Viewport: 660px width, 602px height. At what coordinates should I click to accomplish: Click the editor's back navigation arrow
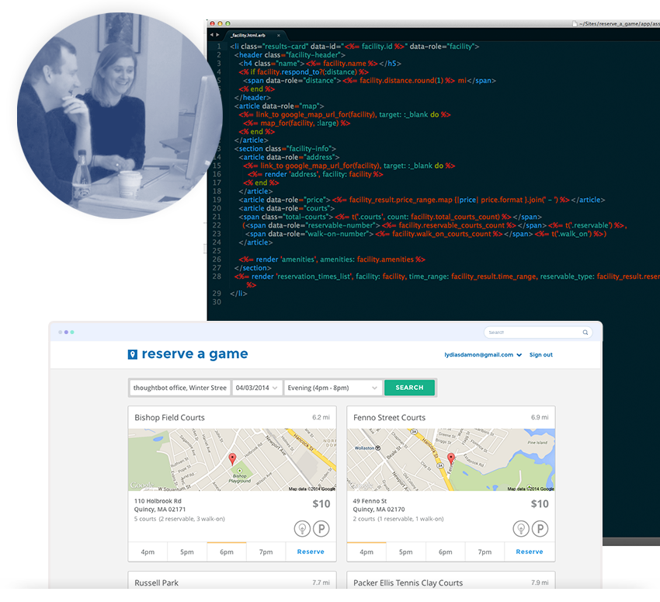(x=212, y=35)
